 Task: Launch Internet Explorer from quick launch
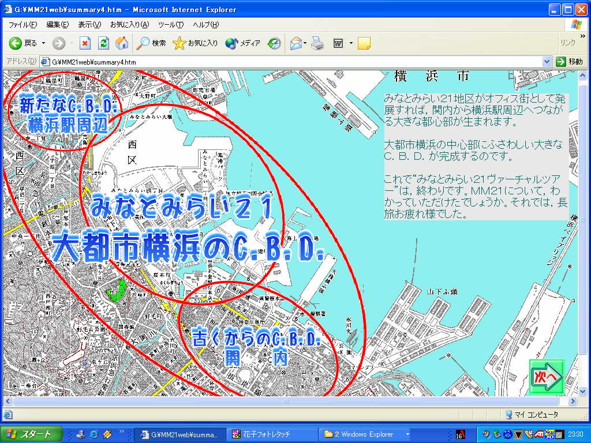pos(93,434)
